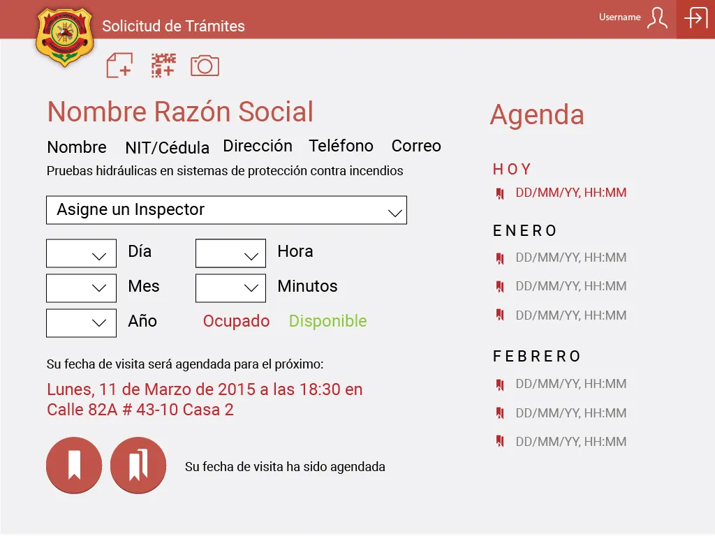The height and width of the screenshot is (536, 715).
Task: Click the HOY date entry DD/MM/YY, HH:MM
Action: pyautogui.click(x=571, y=193)
